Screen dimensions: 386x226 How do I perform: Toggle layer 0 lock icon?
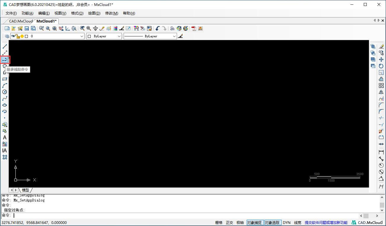(18, 36)
